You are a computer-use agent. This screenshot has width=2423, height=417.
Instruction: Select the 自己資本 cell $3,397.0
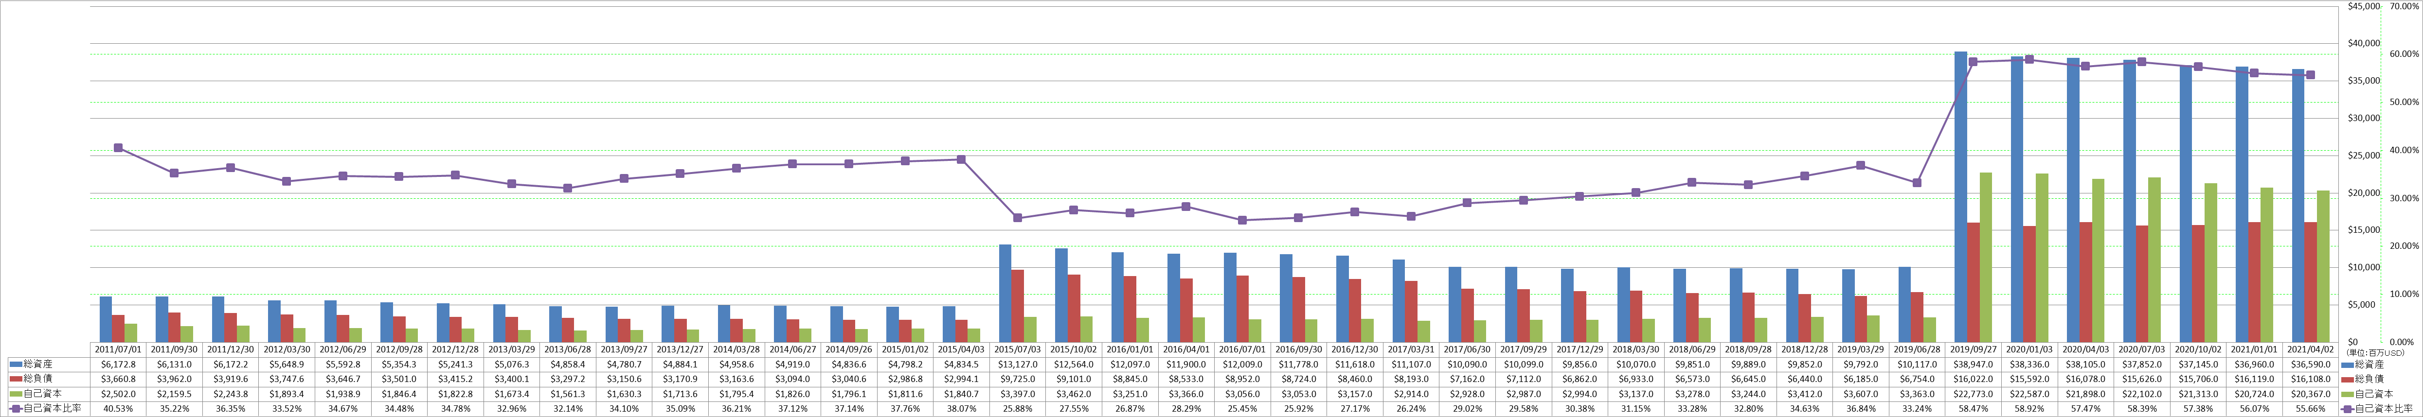[x=1018, y=394]
